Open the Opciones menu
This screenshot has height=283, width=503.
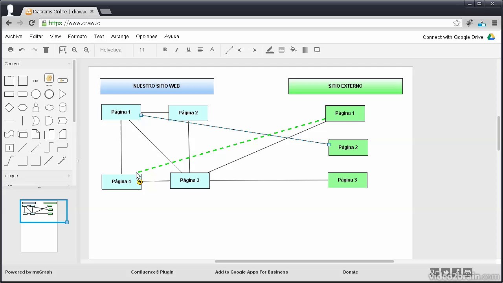coord(147,37)
